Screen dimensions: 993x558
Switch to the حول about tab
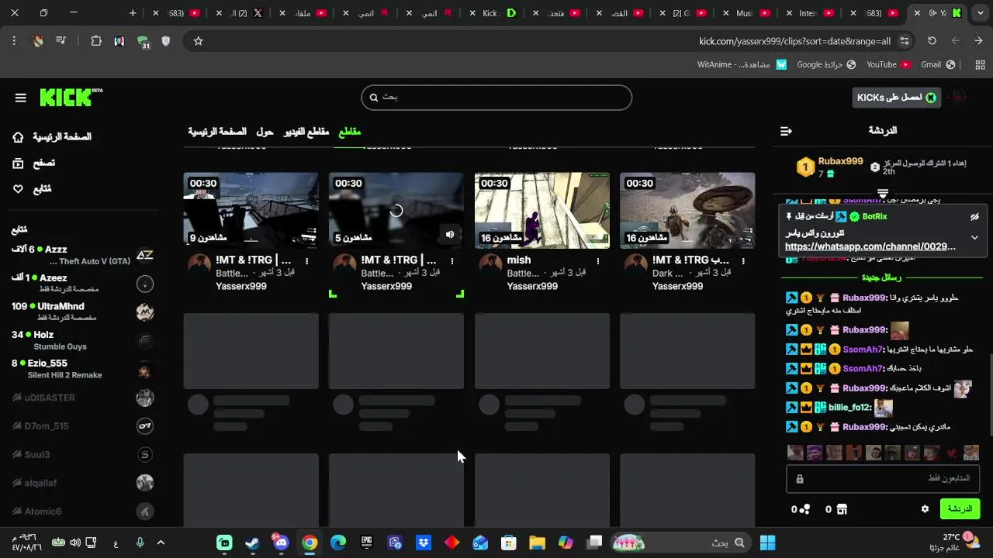[265, 132]
